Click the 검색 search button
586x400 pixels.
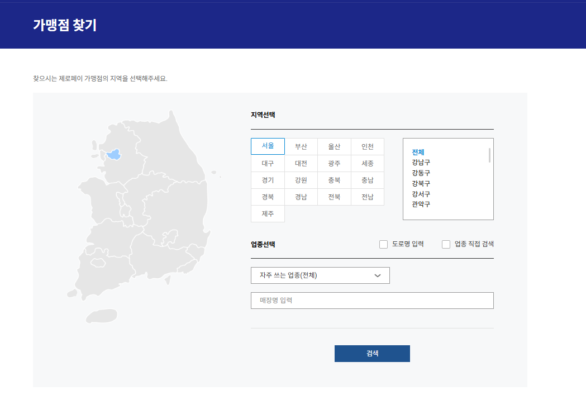[372, 354]
